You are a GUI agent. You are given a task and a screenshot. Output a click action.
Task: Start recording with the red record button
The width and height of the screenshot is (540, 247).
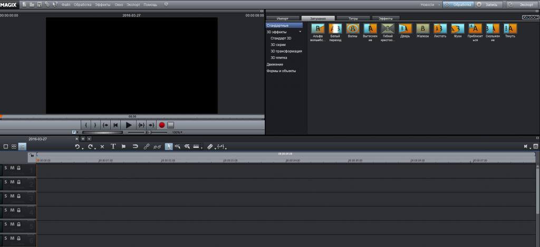[x=161, y=125]
